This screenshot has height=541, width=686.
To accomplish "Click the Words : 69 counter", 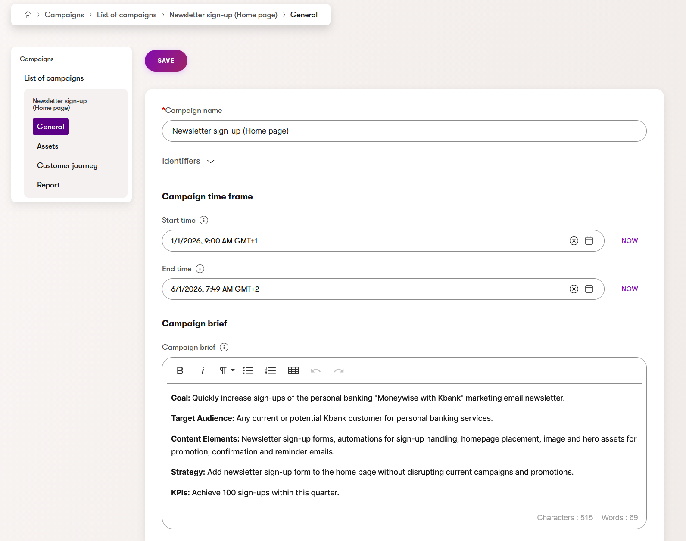I will click(620, 518).
